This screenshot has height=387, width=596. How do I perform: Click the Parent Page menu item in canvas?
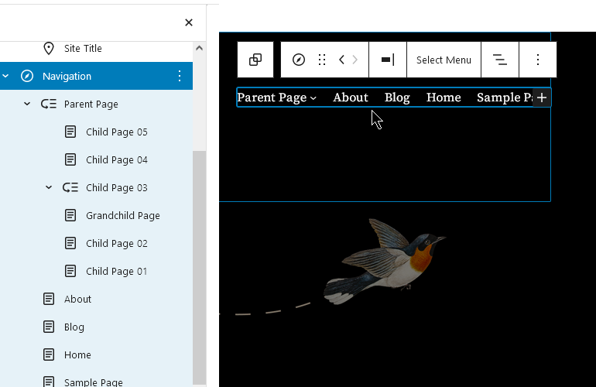tap(272, 98)
